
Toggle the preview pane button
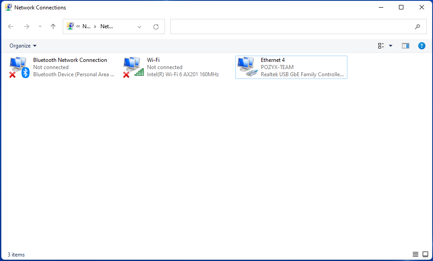(405, 46)
